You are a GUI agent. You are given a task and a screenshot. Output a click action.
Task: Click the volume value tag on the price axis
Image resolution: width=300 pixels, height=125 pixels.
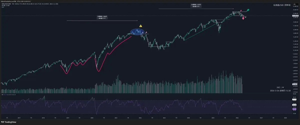[294, 84]
